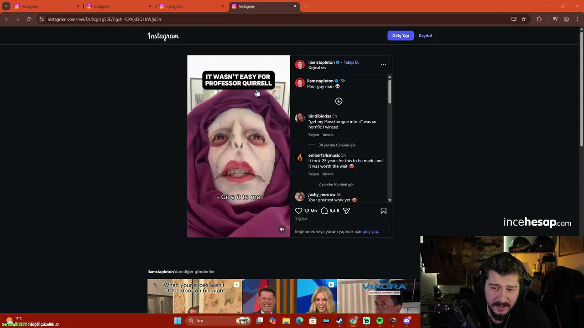The height and width of the screenshot is (328, 584).
Task: Switch to the leftmost Instagram tab
Action: coord(47,6)
